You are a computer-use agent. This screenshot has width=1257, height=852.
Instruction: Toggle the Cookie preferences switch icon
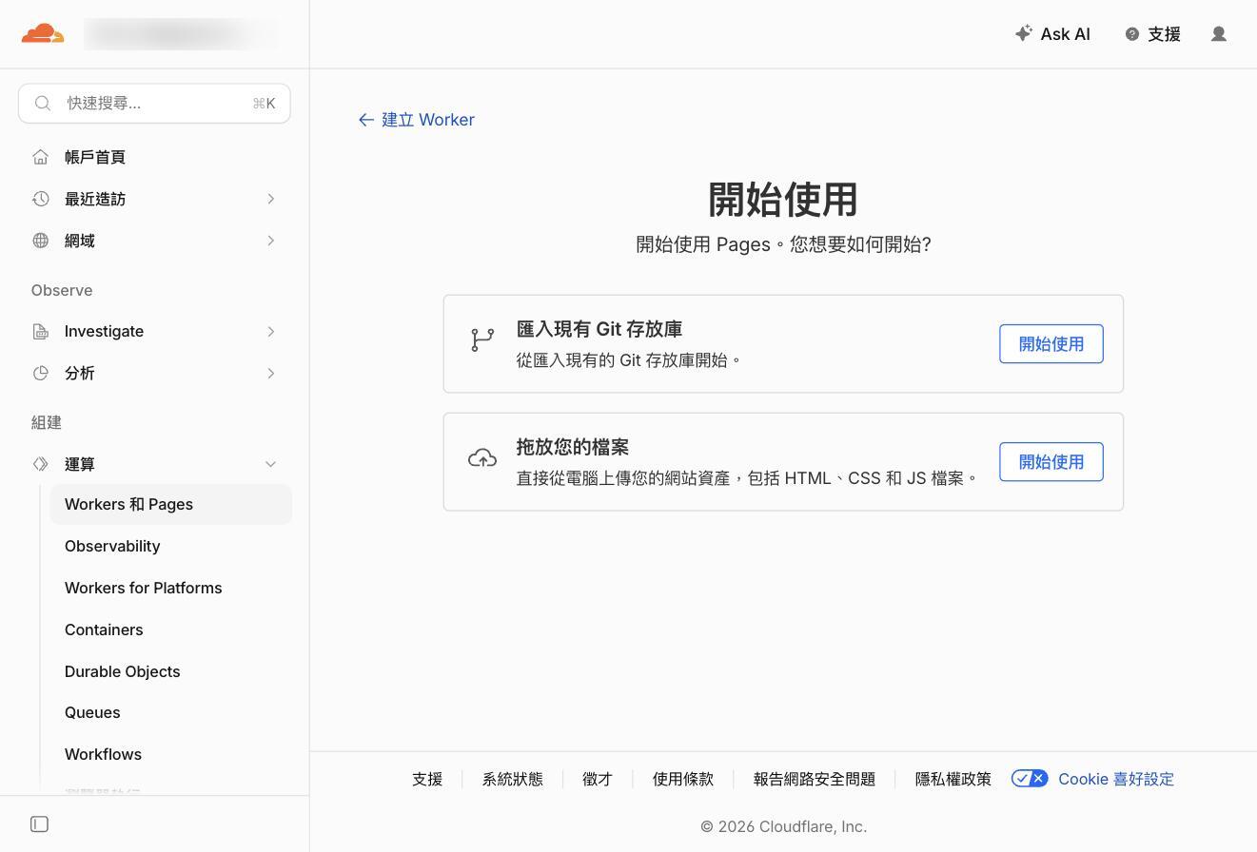click(1030, 779)
